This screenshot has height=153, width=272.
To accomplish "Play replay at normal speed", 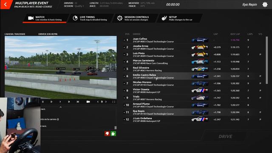I will [x=60, y=102].
